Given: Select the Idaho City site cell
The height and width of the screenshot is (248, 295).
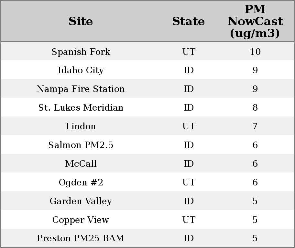Looking at the screenshot, I should point(81,70).
